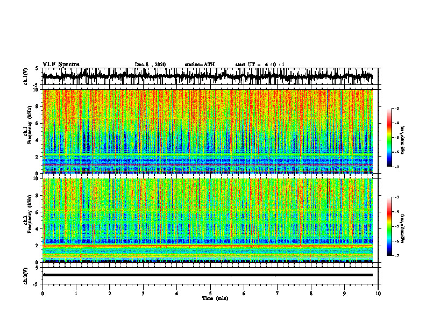The height and width of the screenshot is (329, 426).
Task: Click the "-3" label on lower color bar
Action: click(396, 197)
